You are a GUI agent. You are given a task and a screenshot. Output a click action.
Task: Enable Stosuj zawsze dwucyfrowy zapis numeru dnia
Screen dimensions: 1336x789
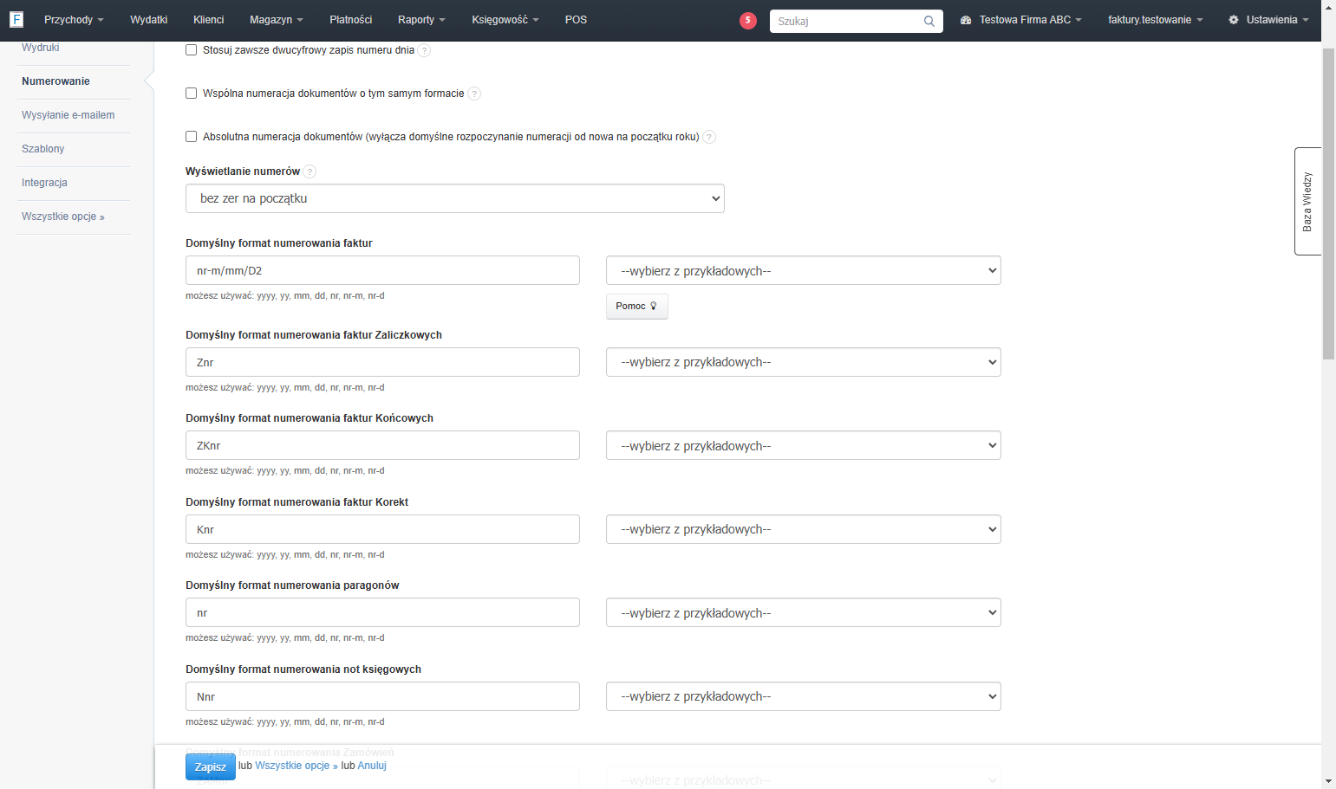coord(192,50)
